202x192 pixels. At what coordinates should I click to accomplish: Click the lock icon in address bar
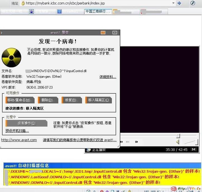[23, 3]
